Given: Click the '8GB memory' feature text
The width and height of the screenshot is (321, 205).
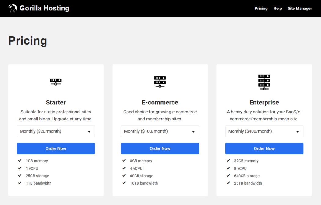Looking at the screenshot, I should click(141, 161).
